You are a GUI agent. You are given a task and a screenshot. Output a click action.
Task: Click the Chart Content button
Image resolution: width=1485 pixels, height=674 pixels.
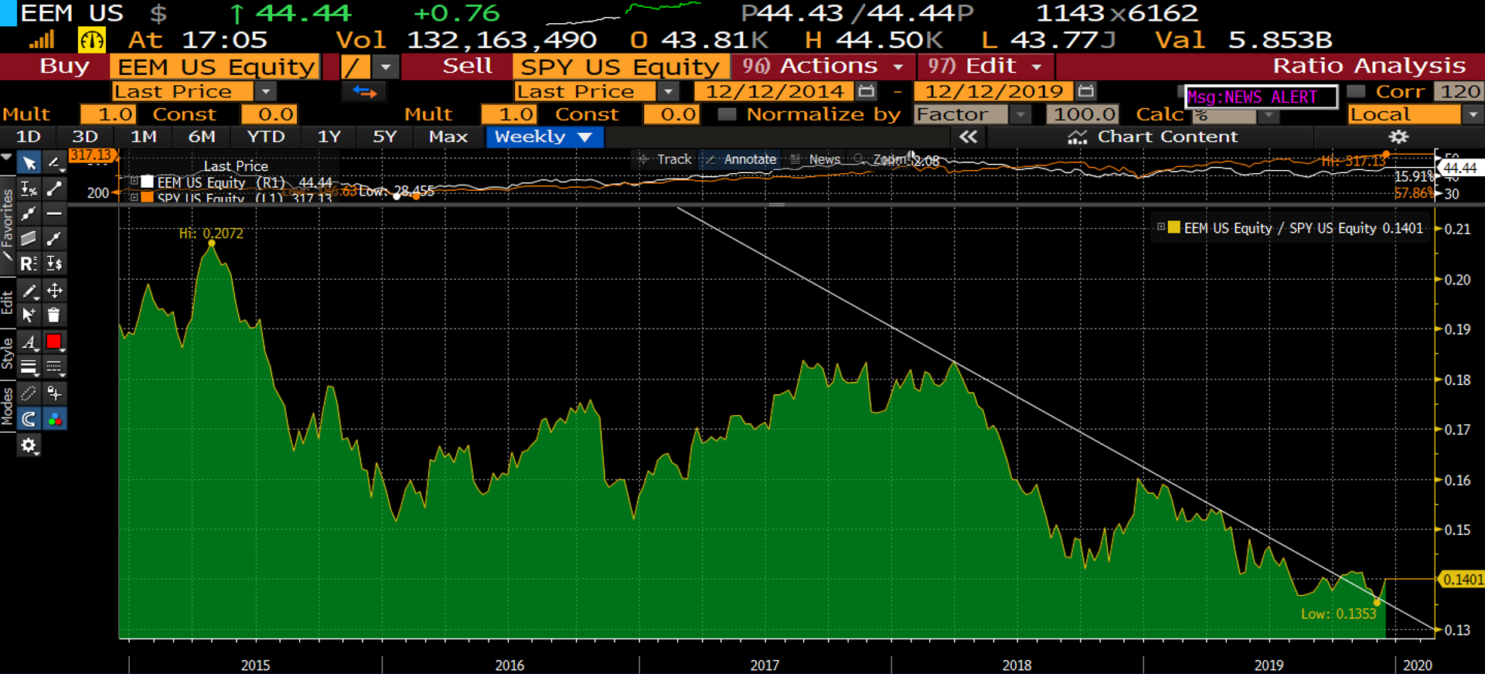coord(1153,137)
